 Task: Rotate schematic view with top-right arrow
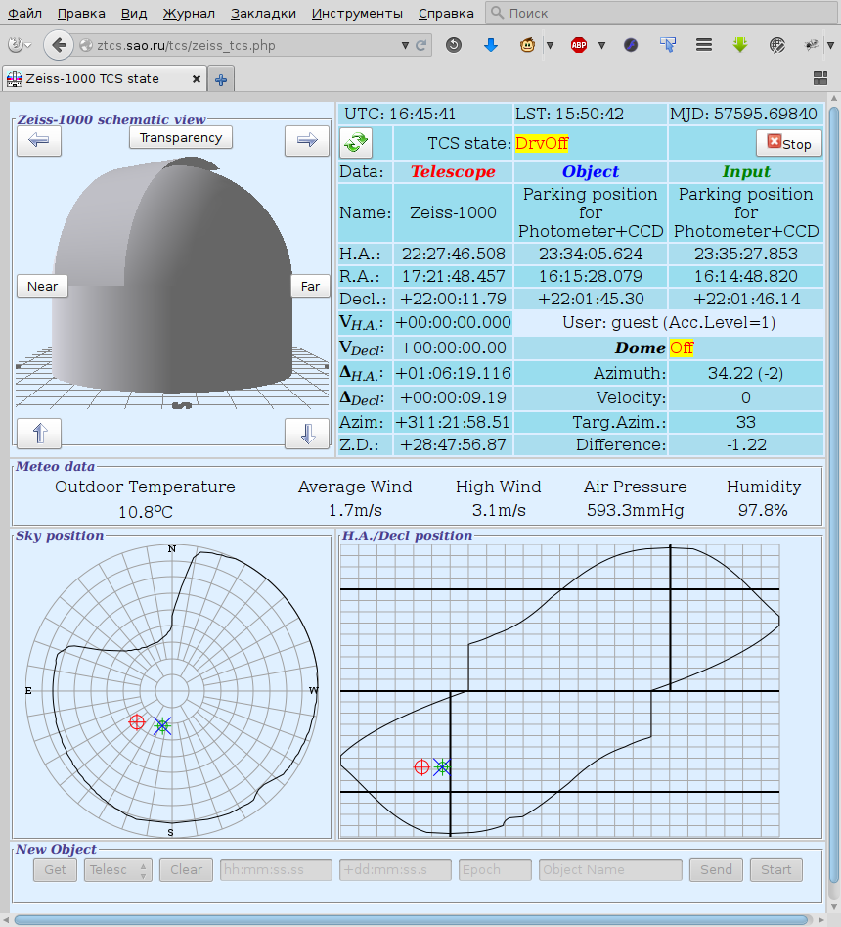(x=307, y=141)
